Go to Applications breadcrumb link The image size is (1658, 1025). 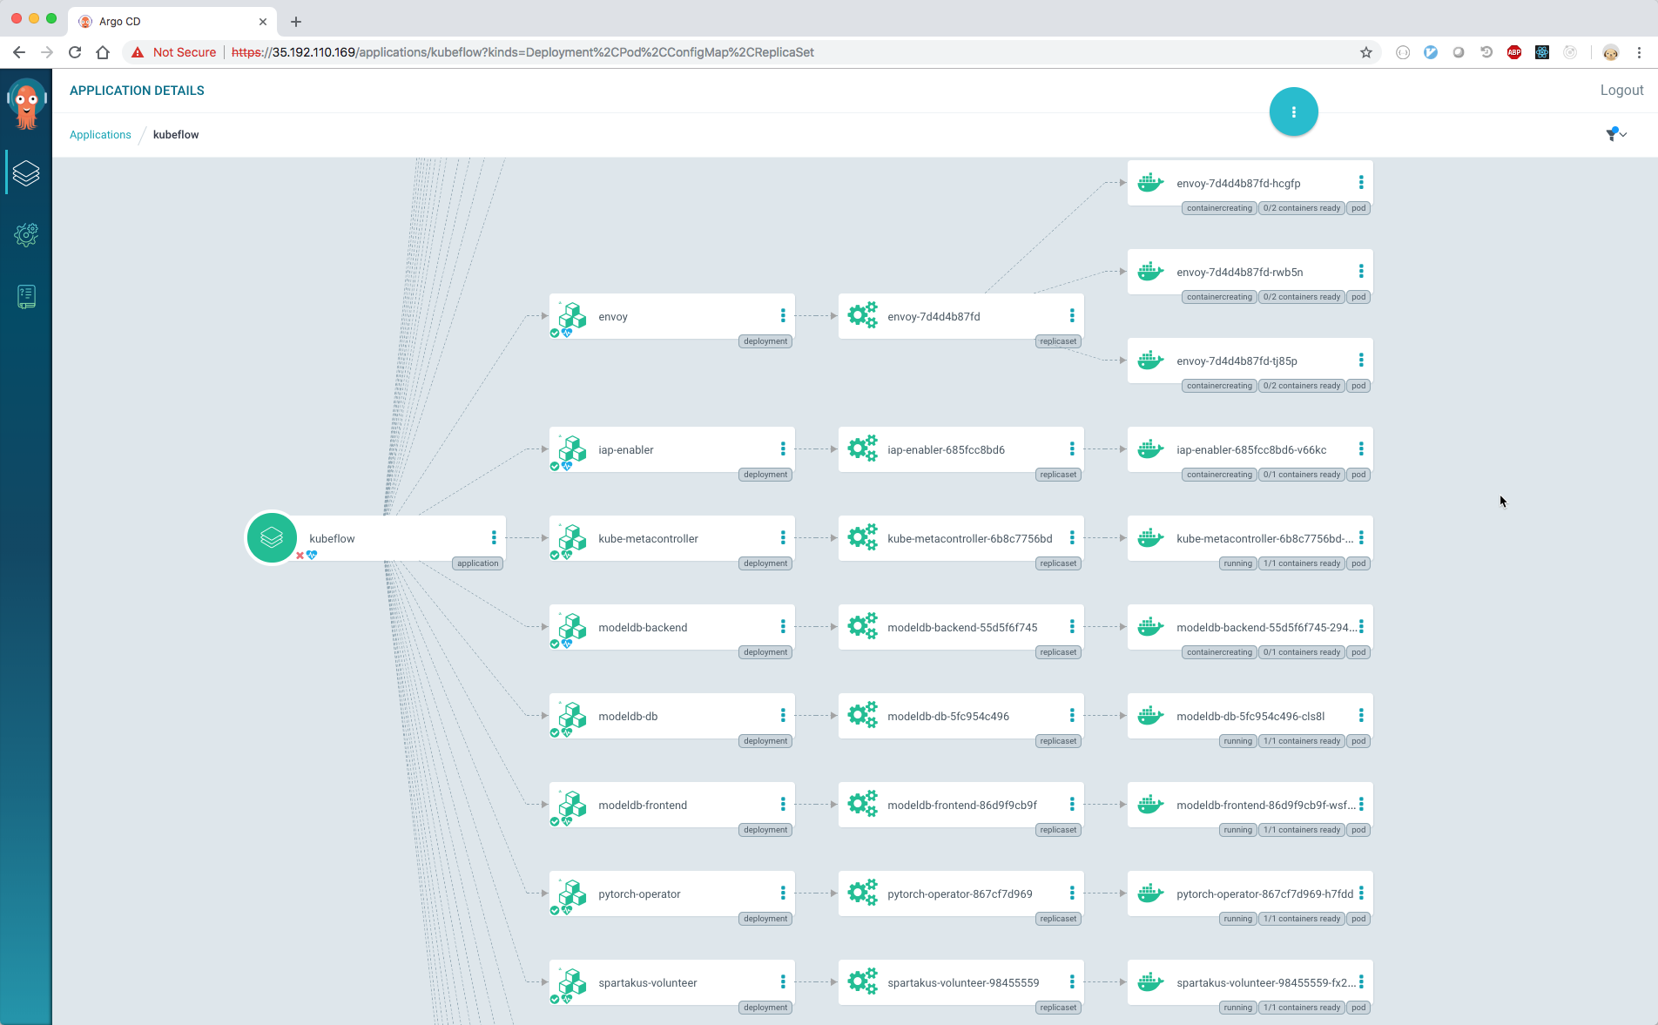(x=100, y=135)
